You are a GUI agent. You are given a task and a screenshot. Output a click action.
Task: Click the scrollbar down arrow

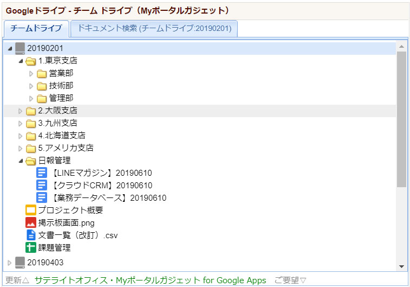click(x=401, y=266)
